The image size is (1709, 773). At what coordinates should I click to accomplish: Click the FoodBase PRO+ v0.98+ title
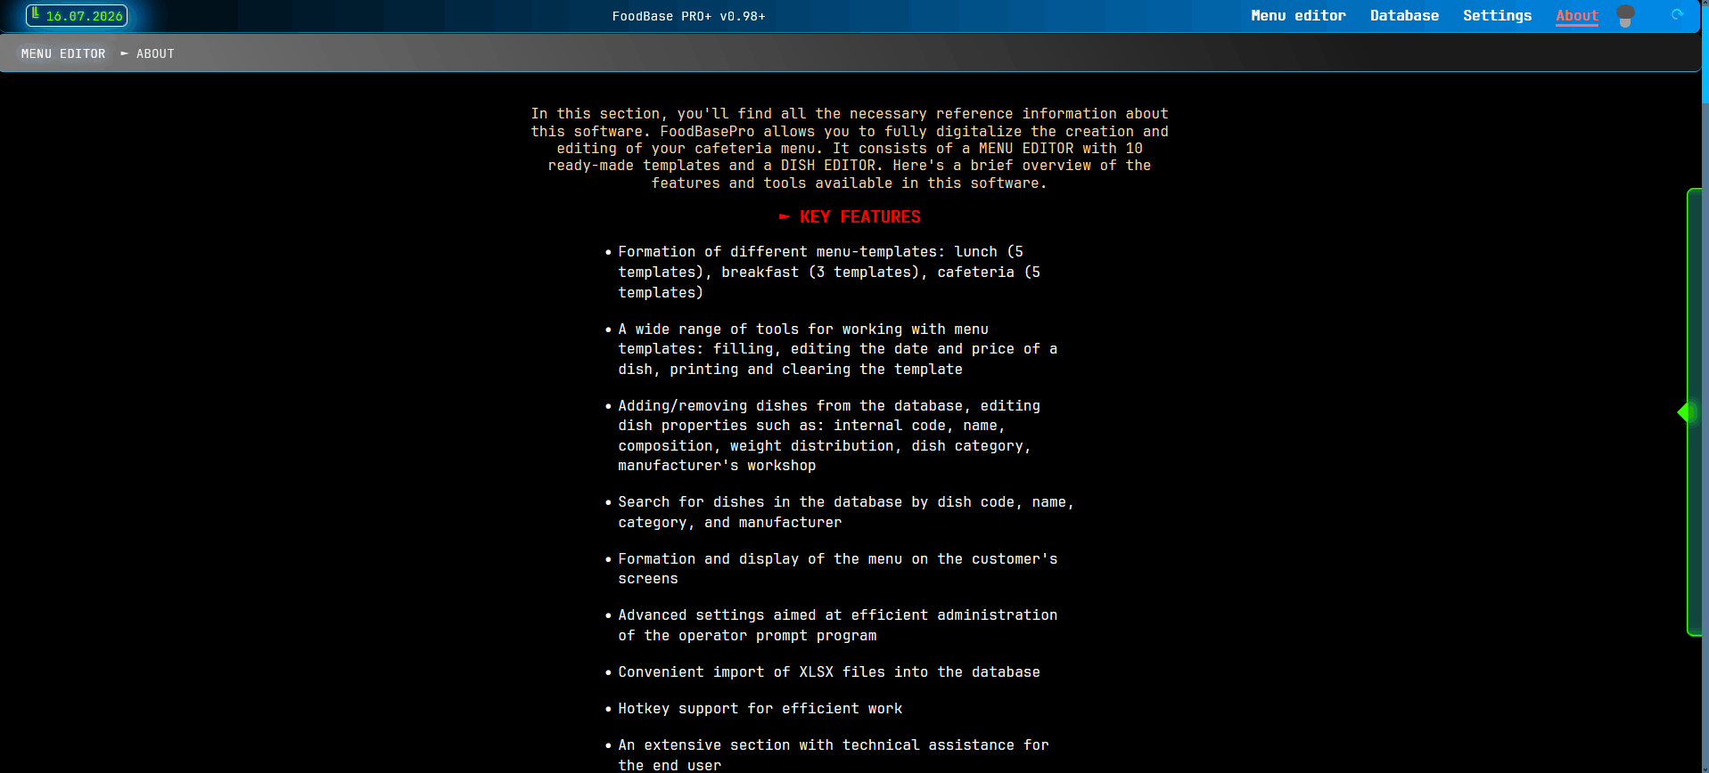click(x=688, y=16)
